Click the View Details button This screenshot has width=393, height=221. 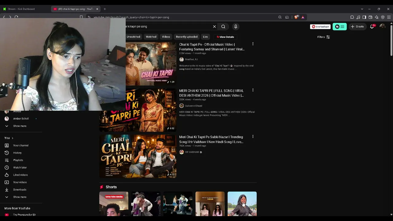pos(225,37)
